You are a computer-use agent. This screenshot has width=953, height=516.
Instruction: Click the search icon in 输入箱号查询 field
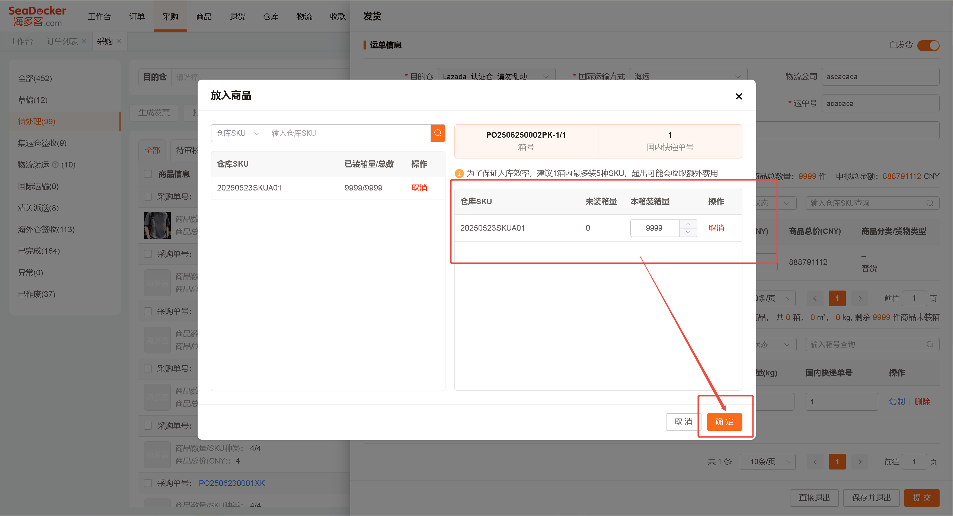(930, 344)
